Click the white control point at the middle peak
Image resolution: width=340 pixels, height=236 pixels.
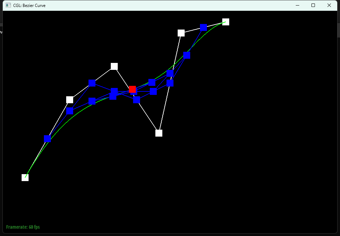tap(114, 66)
